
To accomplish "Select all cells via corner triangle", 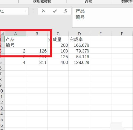I will pyautogui.click(x=2, y=34).
